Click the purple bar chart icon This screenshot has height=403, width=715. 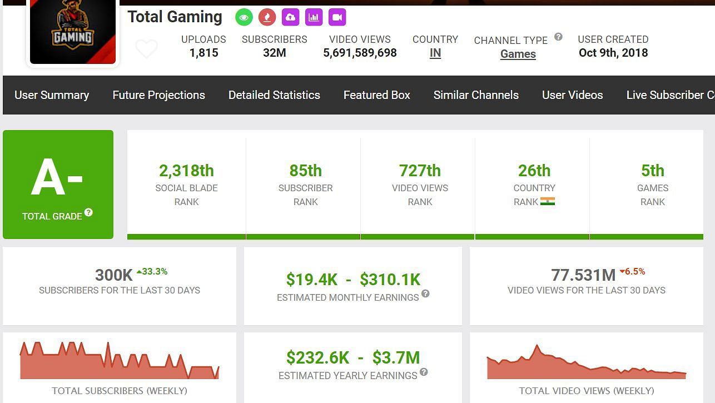click(x=314, y=17)
